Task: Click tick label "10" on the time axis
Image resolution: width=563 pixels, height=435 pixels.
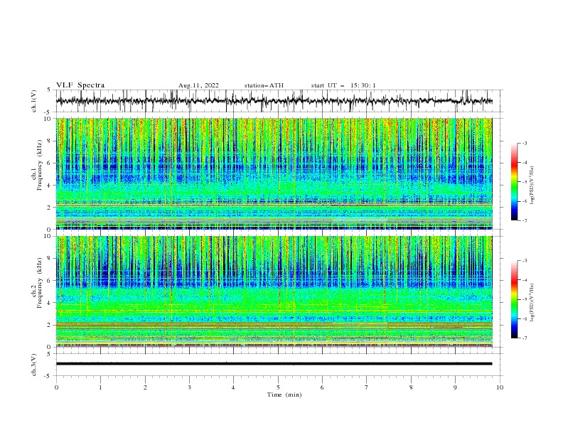Action: pyautogui.click(x=500, y=387)
